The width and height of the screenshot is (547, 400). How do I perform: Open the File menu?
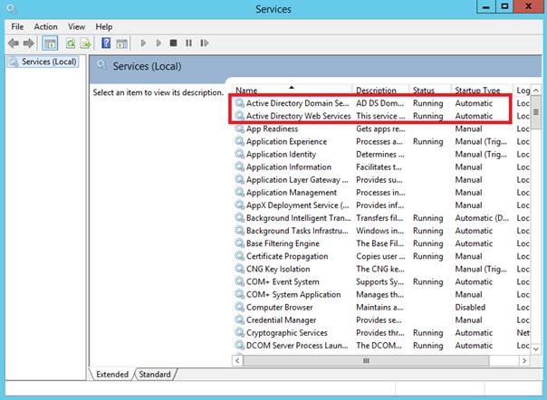17,27
